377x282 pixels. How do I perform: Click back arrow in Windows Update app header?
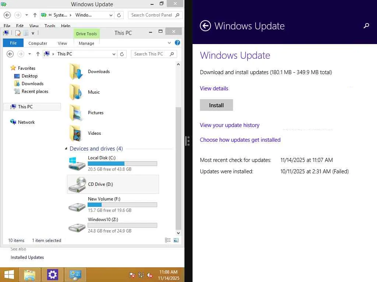(205, 26)
